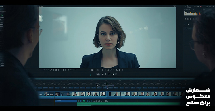
Task: Click the histogram display in the right panel
Action: pyautogui.click(x=193, y=13)
